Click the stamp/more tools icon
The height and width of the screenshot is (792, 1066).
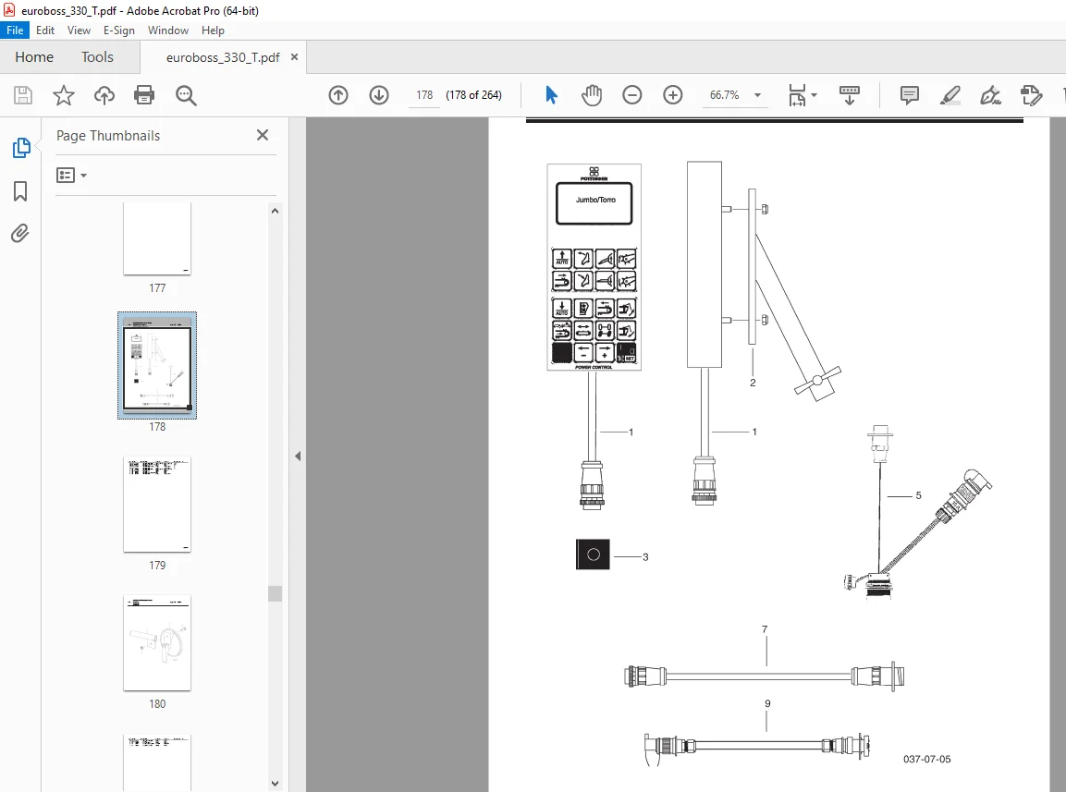(1031, 95)
